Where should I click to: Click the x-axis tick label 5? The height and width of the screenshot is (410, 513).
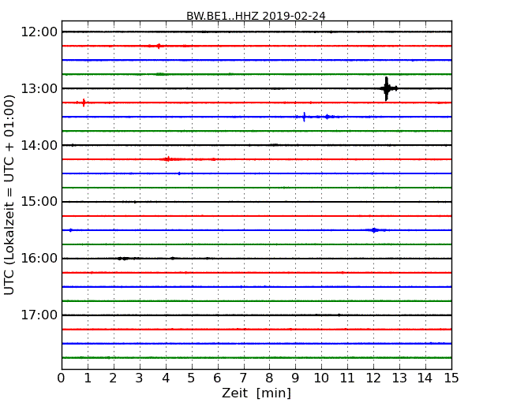tap(192, 378)
